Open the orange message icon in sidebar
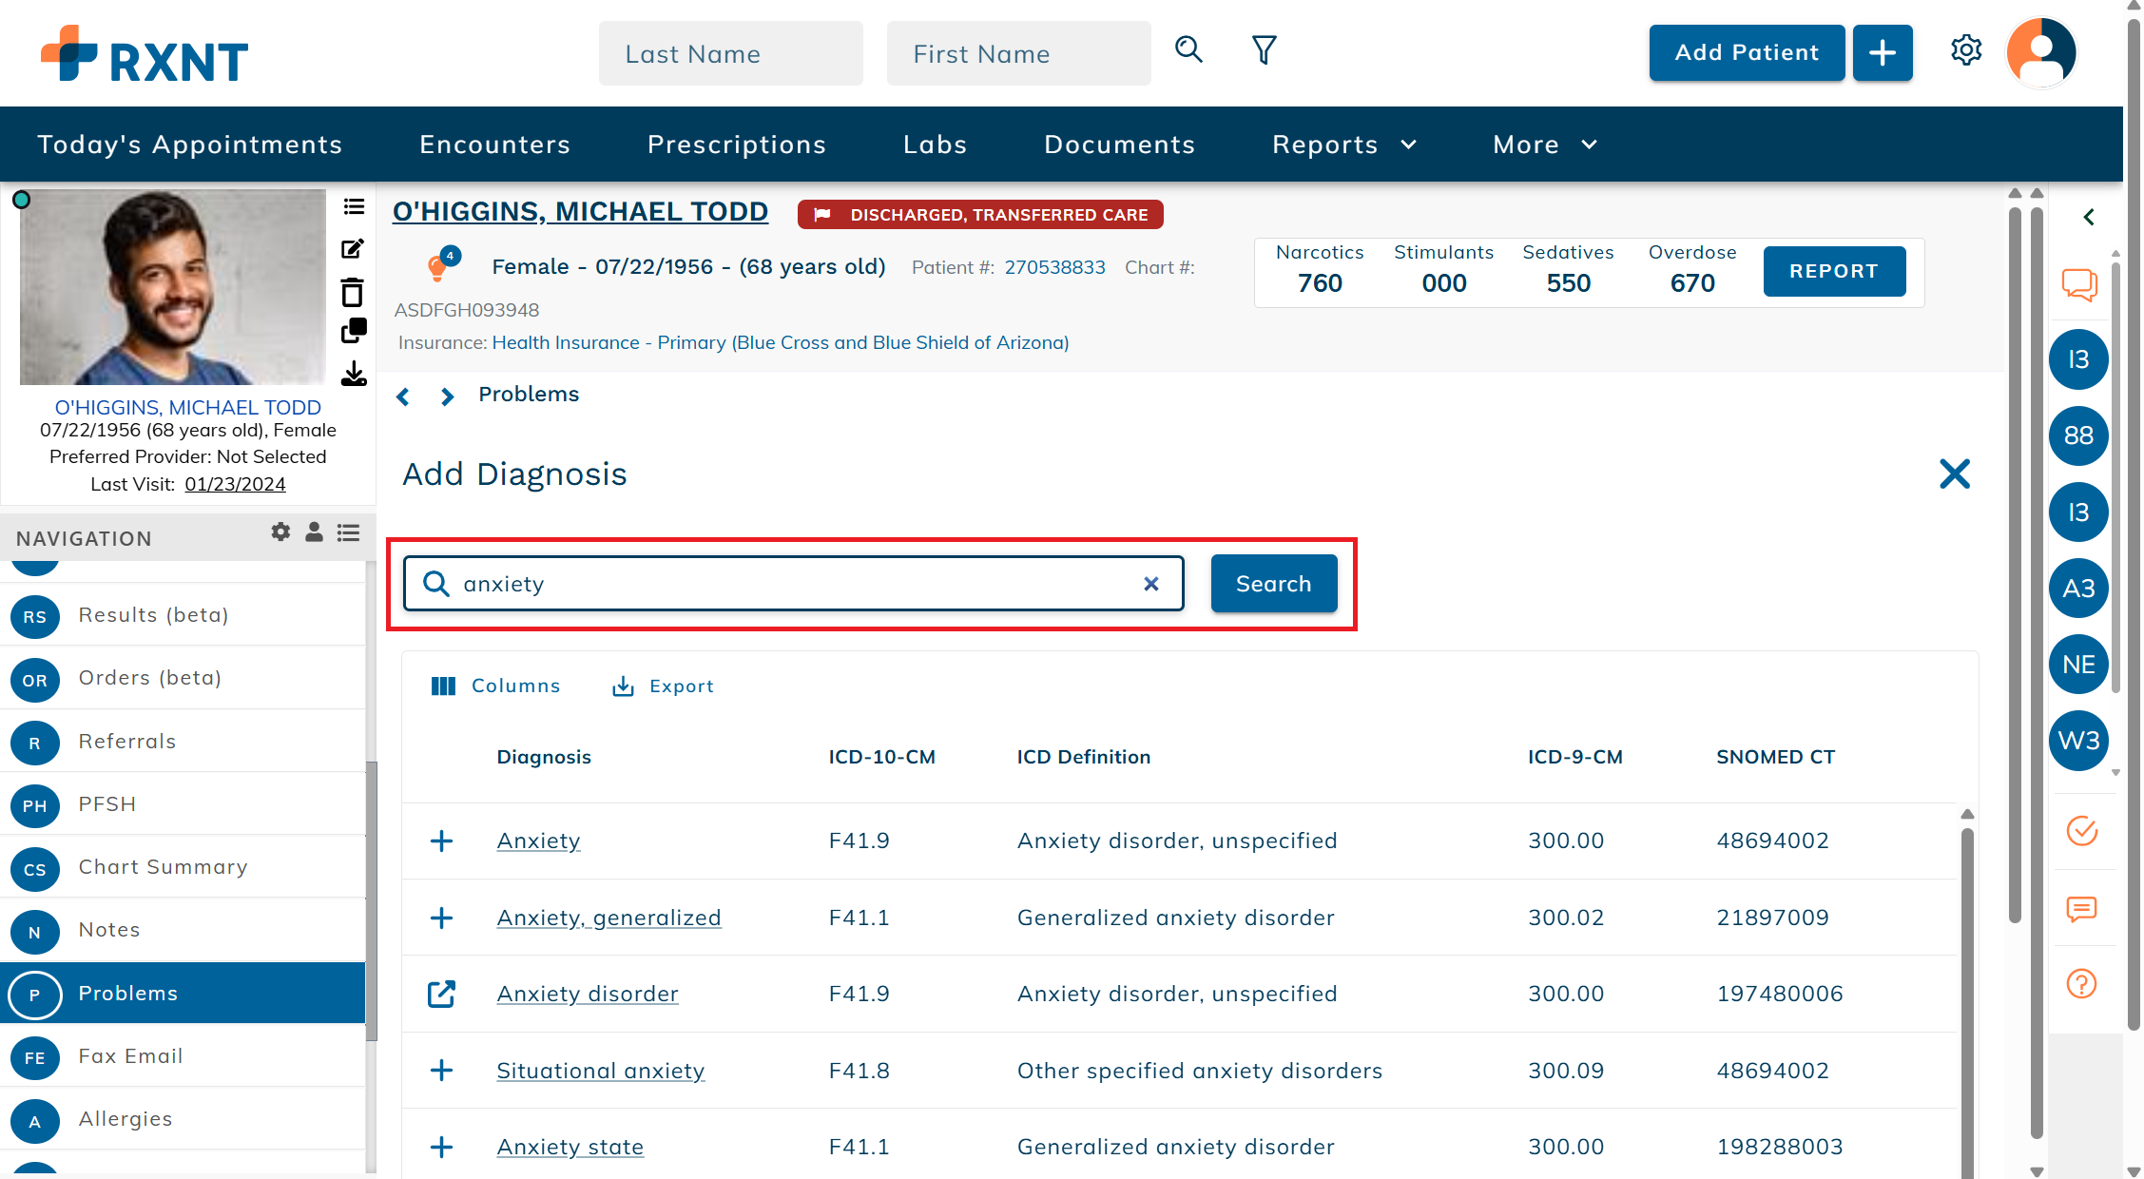 (x=2082, y=909)
